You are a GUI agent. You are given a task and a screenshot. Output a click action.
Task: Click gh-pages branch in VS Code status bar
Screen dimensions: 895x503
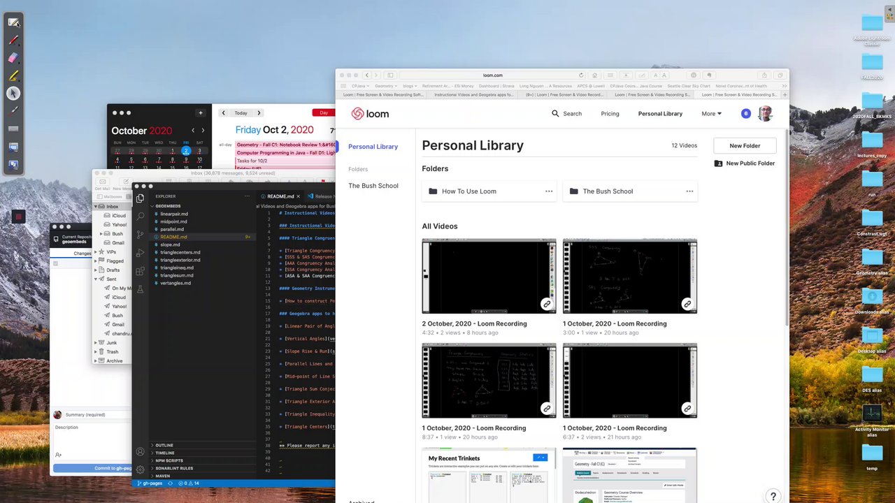pyautogui.click(x=150, y=483)
